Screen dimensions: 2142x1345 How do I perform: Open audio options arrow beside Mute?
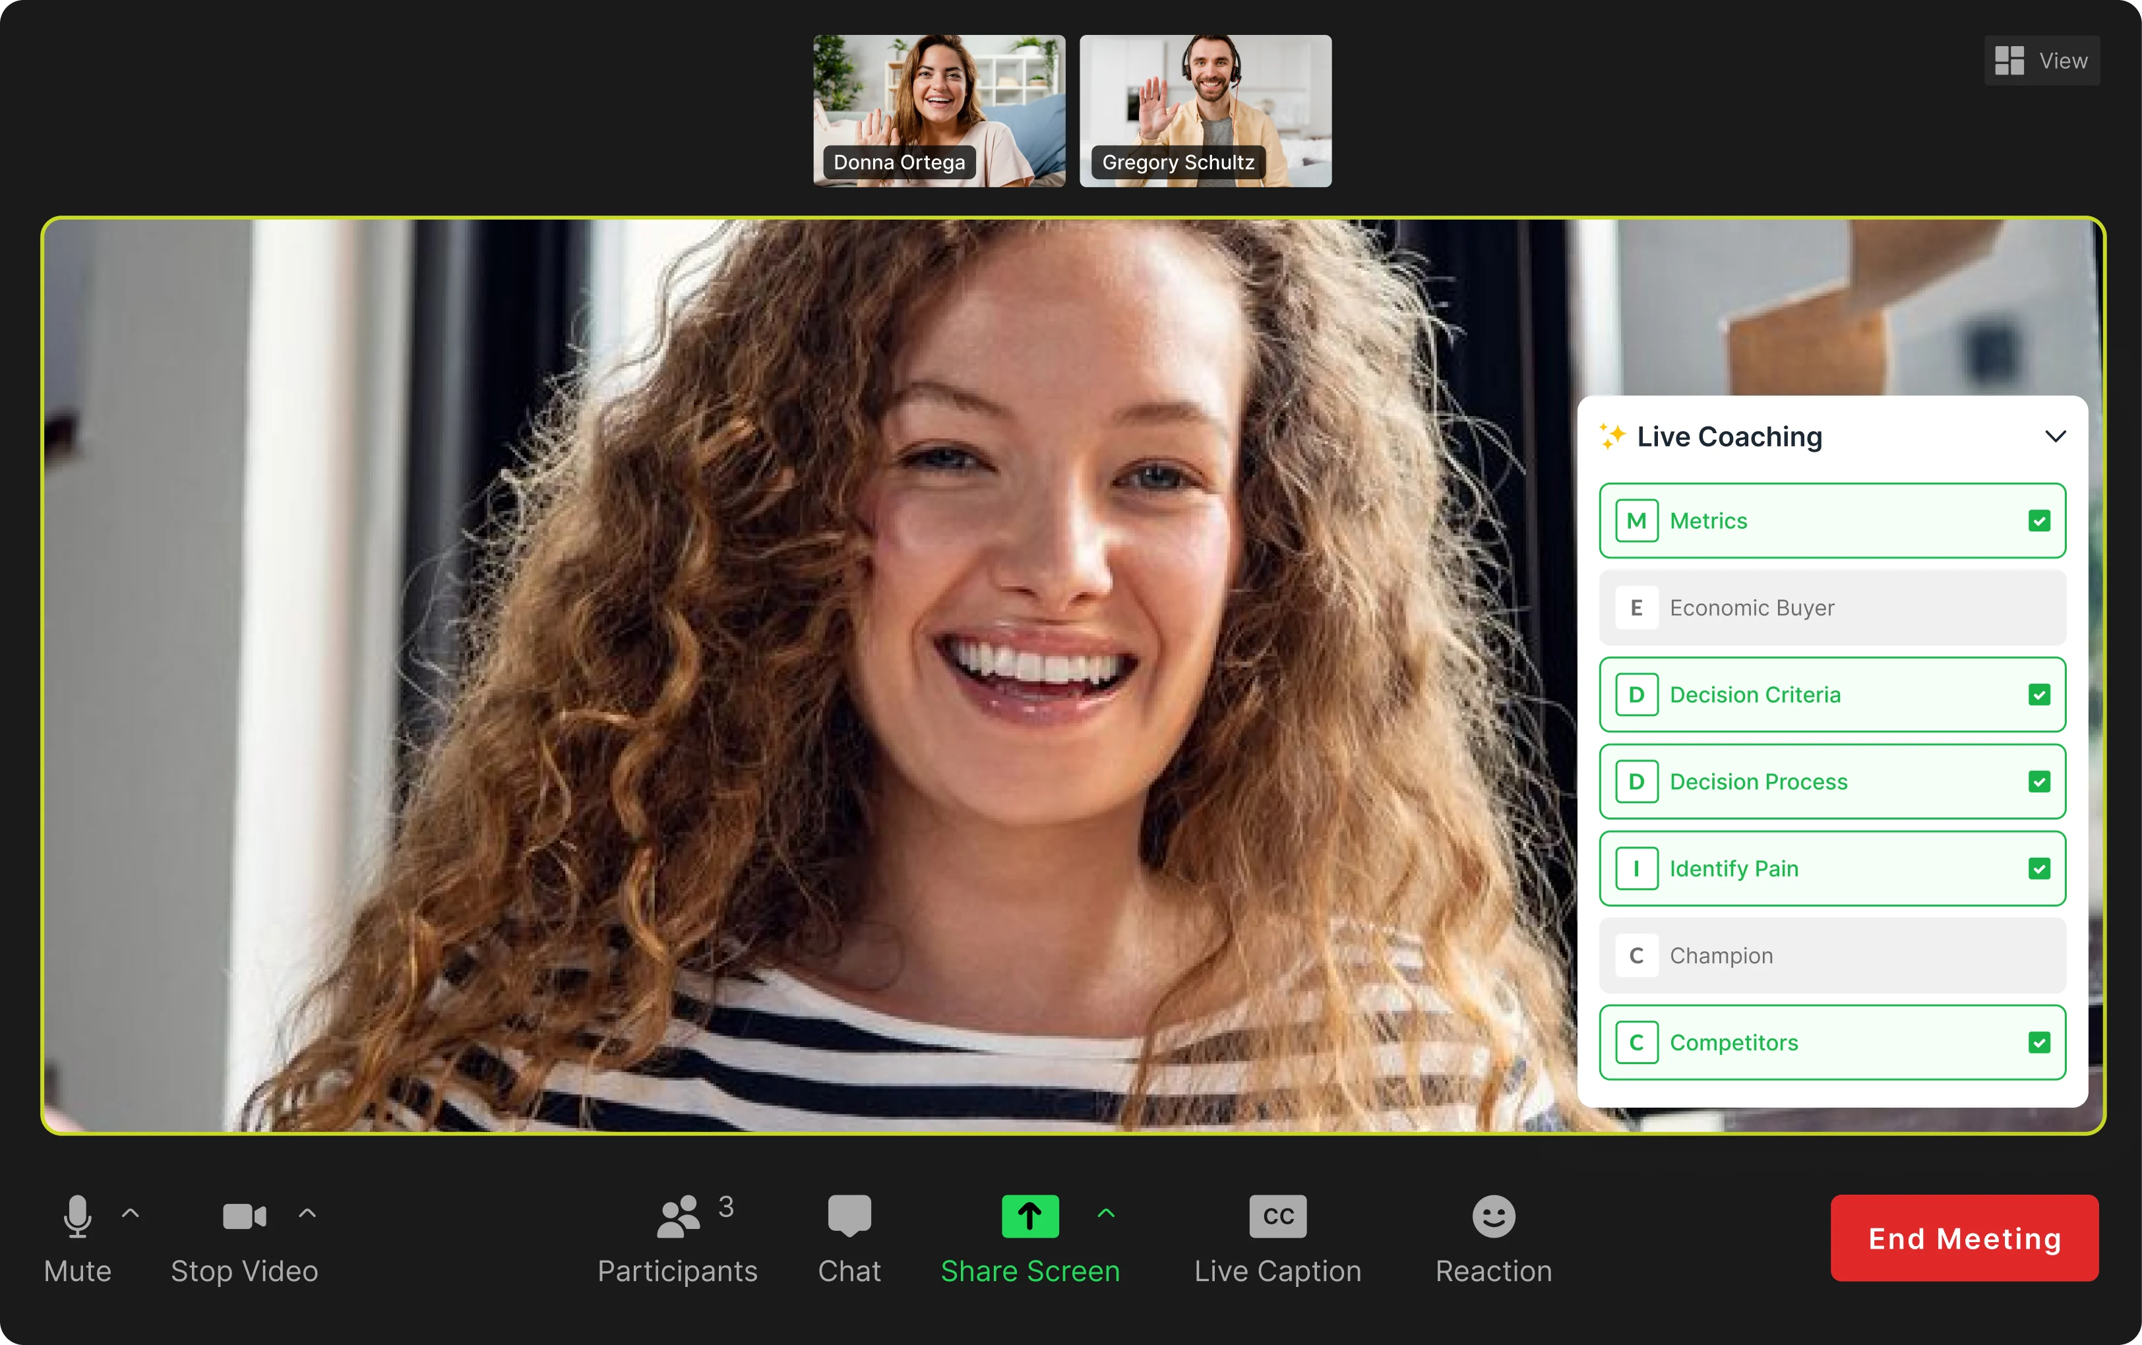(x=131, y=1213)
